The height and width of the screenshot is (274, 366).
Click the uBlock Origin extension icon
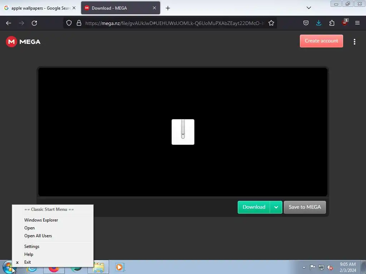pyautogui.click(x=345, y=22)
